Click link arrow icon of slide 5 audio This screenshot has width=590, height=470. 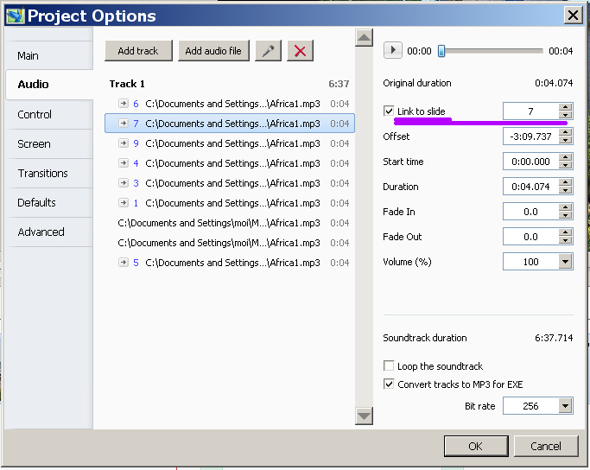(124, 263)
